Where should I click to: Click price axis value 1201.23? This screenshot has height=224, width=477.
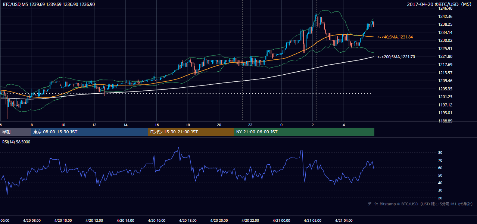(446, 97)
